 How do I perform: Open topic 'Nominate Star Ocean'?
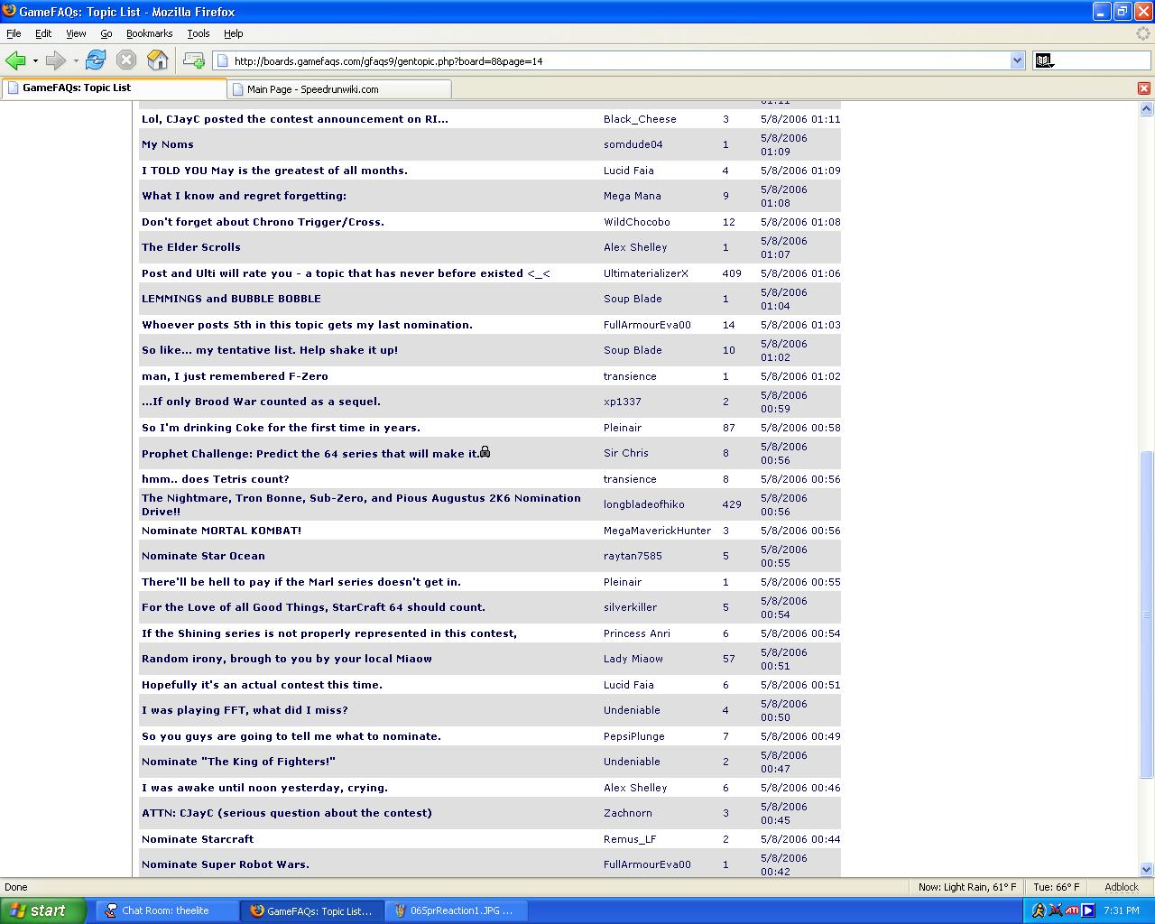tap(203, 556)
